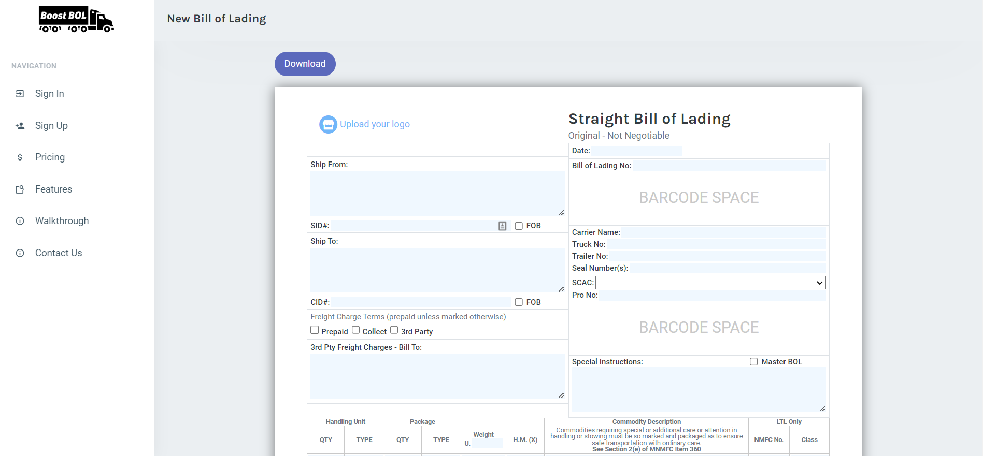Tick the Prepaid freight terms checkbox
The height and width of the screenshot is (456, 983).
pyautogui.click(x=315, y=330)
